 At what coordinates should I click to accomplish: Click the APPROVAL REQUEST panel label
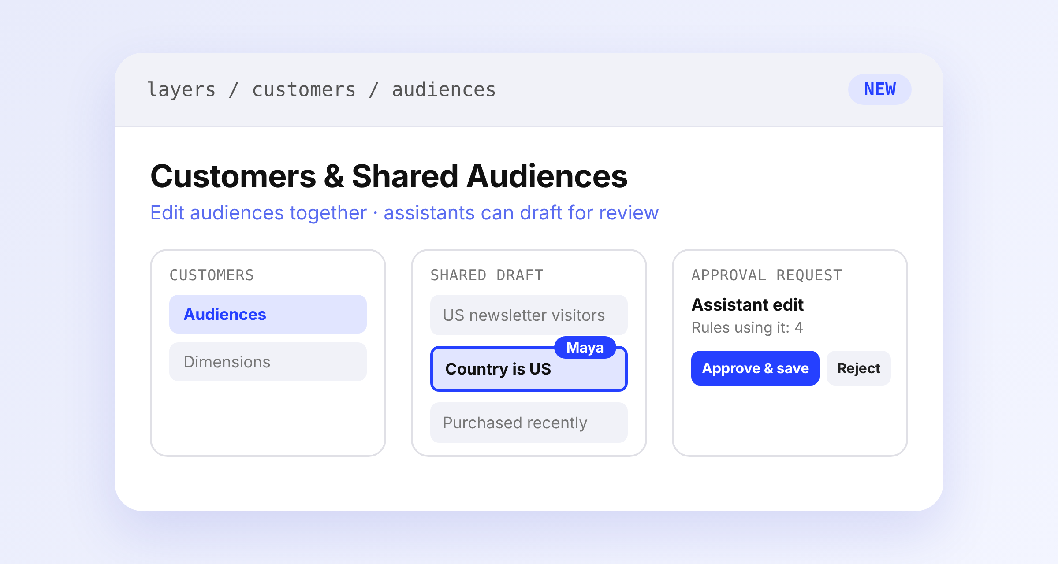(x=767, y=275)
